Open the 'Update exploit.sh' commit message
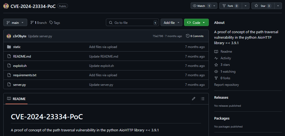The image size is (285, 136). pyautogui.click(x=102, y=66)
